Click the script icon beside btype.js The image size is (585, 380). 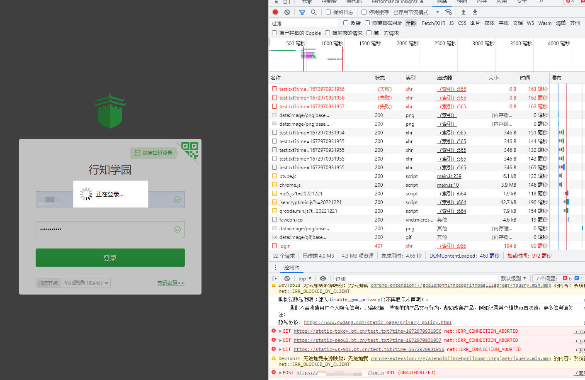(274, 176)
